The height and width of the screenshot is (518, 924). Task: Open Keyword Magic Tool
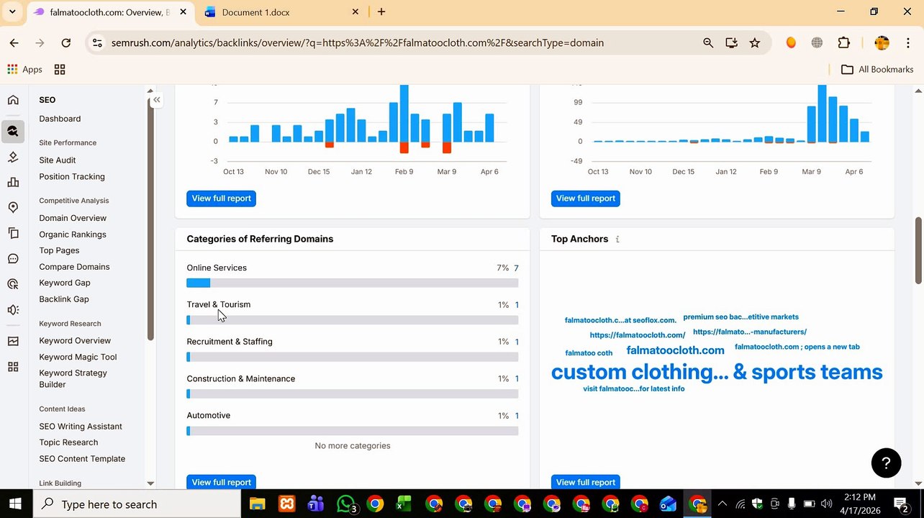point(78,357)
